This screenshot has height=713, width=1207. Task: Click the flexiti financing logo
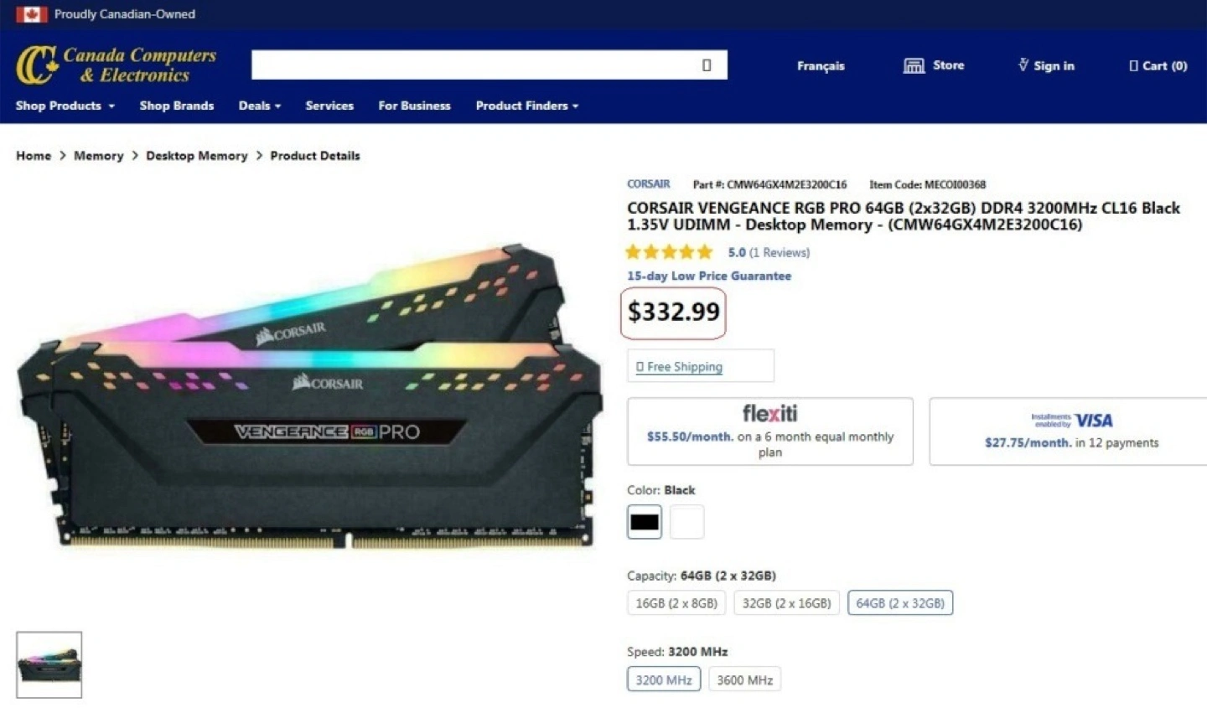[769, 413]
